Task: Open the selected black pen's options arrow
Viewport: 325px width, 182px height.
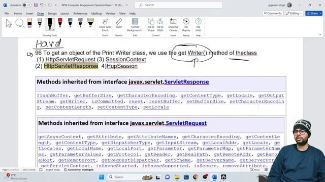Action: [53, 29]
